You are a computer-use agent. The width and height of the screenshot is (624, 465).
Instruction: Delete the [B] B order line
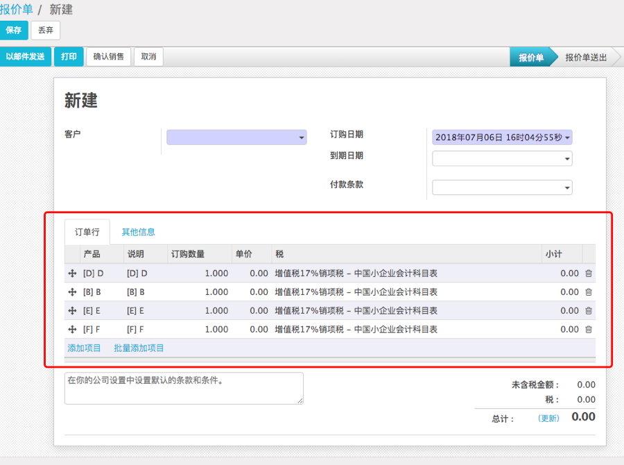coord(589,292)
